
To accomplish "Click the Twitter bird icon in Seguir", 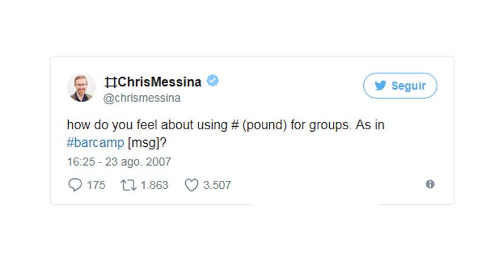I will coord(381,86).
